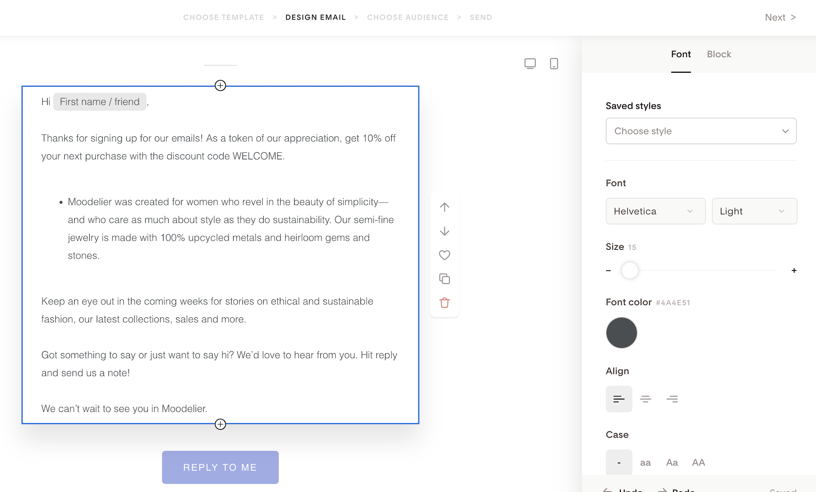Go to Choose Audience step
Image resolution: width=816 pixels, height=492 pixels.
pyautogui.click(x=408, y=18)
